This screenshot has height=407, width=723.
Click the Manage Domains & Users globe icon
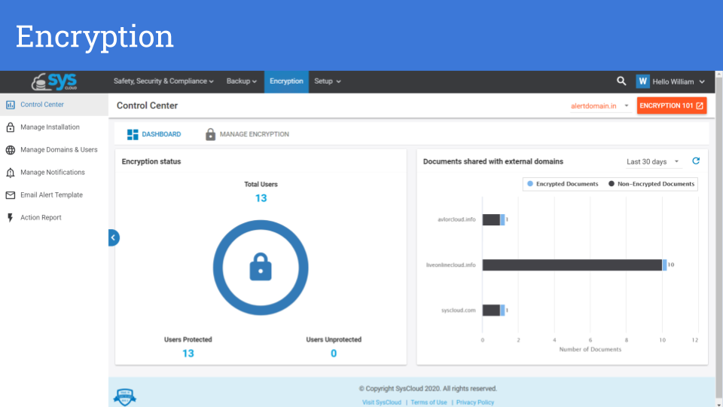[x=11, y=150]
